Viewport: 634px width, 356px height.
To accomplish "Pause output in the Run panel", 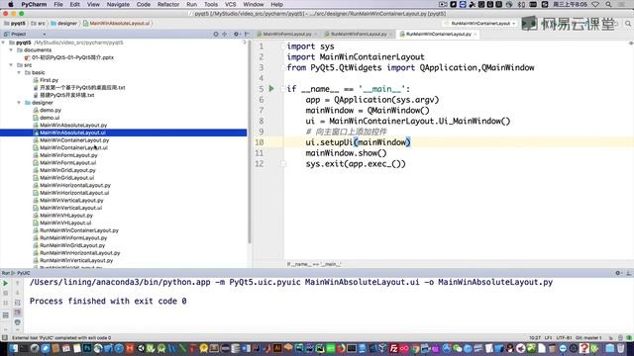I will pyautogui.click(x=6, y=304).
